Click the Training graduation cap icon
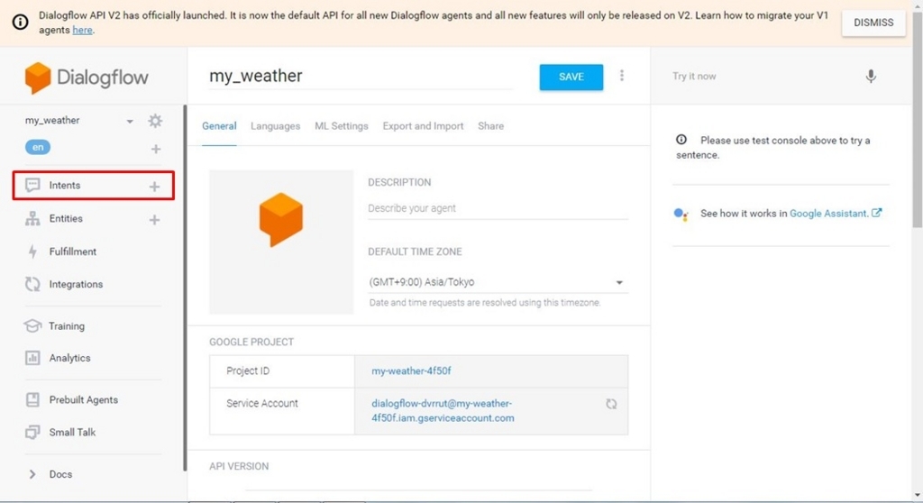Viewport: 923px width, 503px height. point(32,325)
